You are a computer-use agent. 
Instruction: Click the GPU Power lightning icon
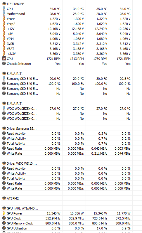coord(4,213)
